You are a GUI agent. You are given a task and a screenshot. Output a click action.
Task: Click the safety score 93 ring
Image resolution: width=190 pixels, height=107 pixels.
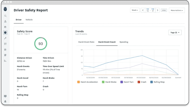(x=41, y=44)
